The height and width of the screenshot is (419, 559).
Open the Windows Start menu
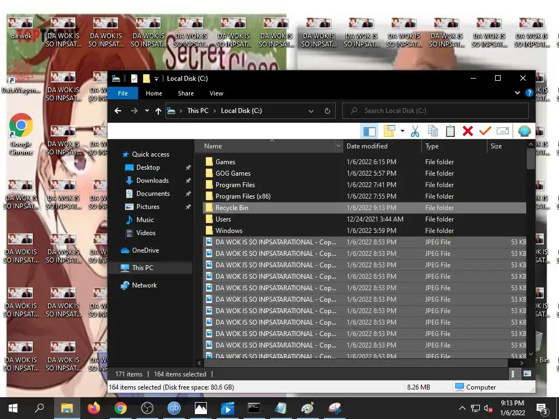pos(13,408)
